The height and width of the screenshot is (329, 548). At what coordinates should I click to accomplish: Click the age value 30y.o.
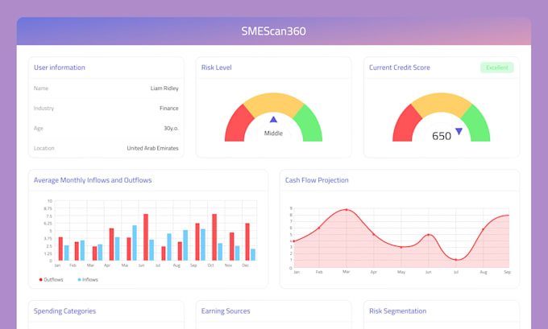[171, 128]
